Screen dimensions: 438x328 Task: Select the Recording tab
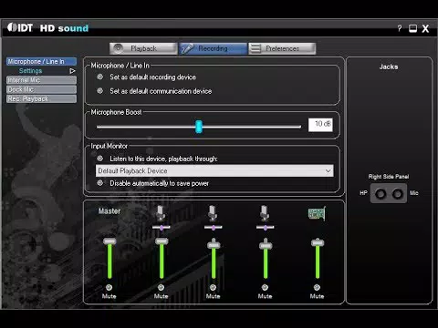pyautogui.click(x=213, y=48)
